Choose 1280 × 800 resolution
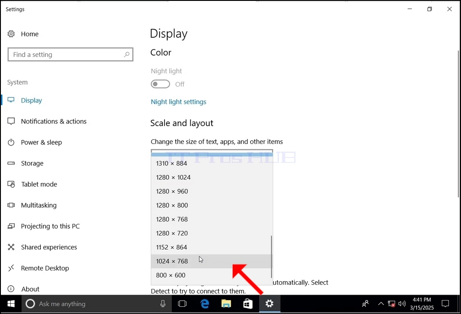The height and width of the screenshot is (314, 461). coord(212,205)
